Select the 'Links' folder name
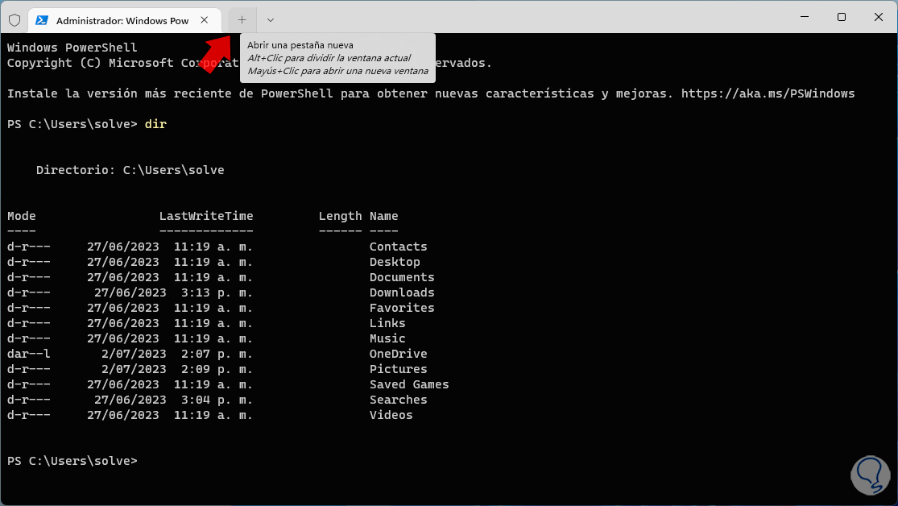The image size is (898, 506). click(387, 323)
